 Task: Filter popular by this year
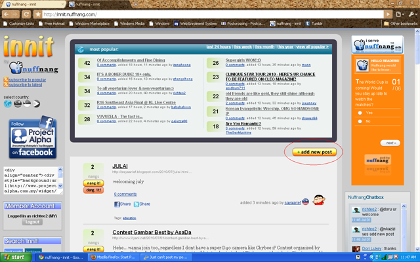[x=285, y=47]
